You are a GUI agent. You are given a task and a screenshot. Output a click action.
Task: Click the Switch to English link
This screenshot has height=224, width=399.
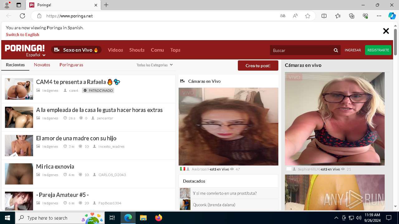point(22,35)
